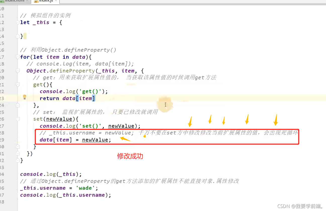Fold the get() method block

[x=18, y=85]
